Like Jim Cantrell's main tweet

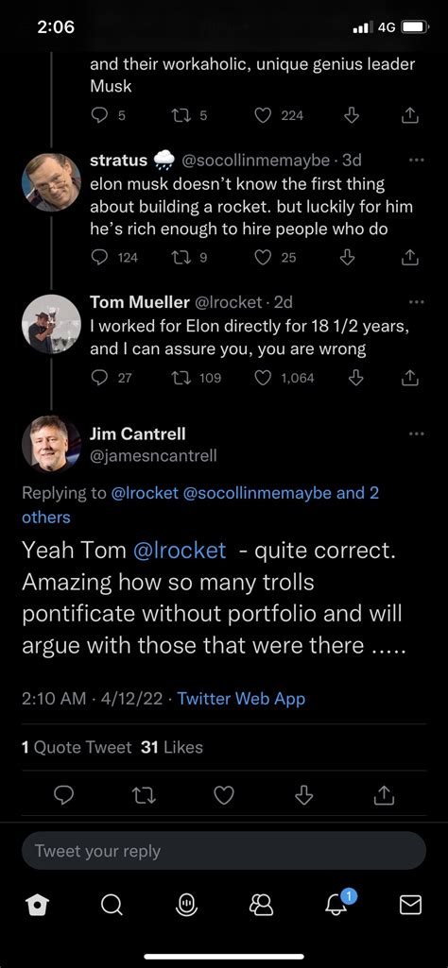224,796
